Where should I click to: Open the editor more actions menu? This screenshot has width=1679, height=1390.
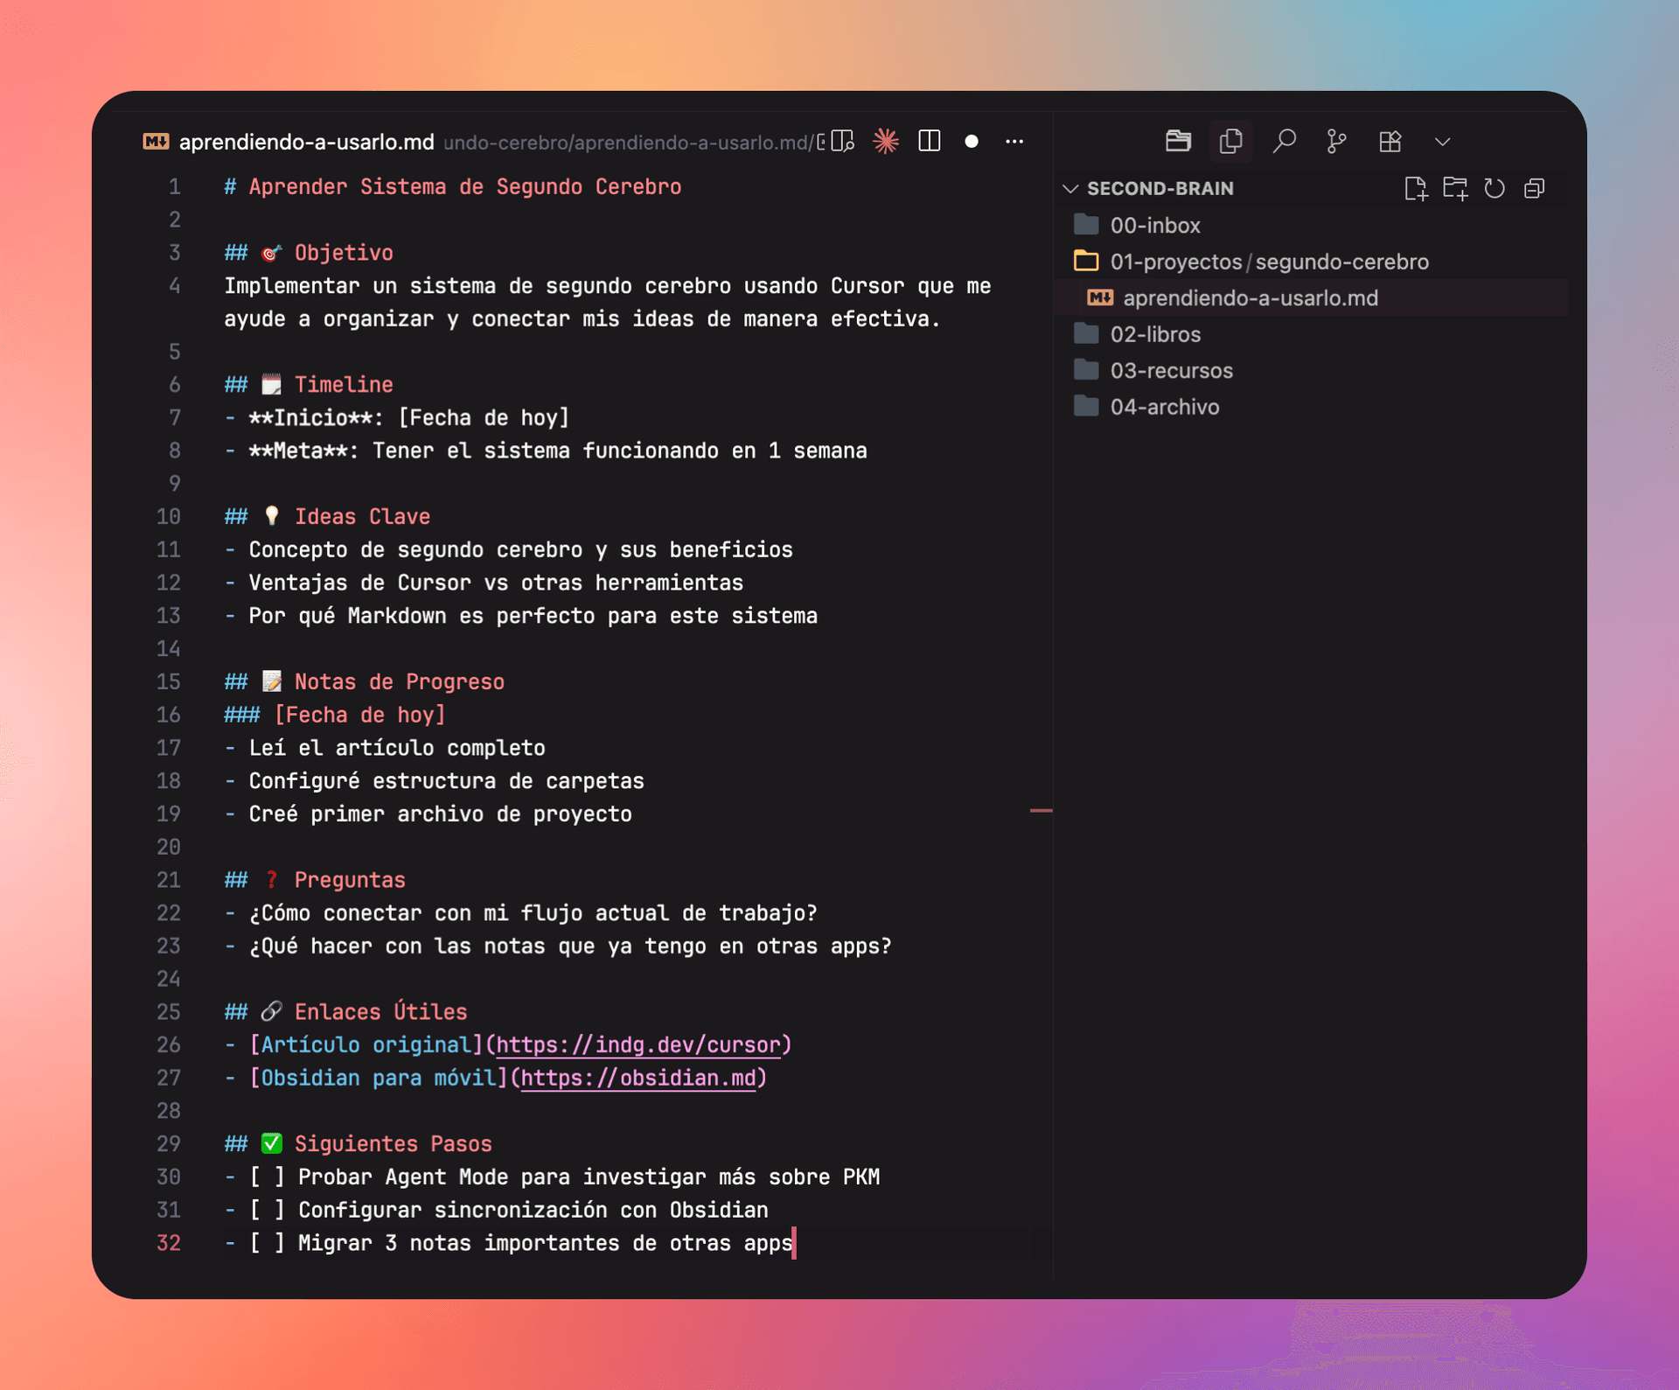tap(1014, 141)
